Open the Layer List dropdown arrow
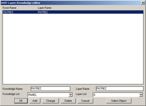This screenshot has height=106, width=146. (141, 95)
